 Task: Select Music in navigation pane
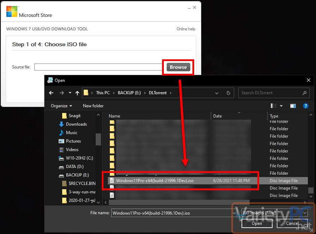coord(72,133)
